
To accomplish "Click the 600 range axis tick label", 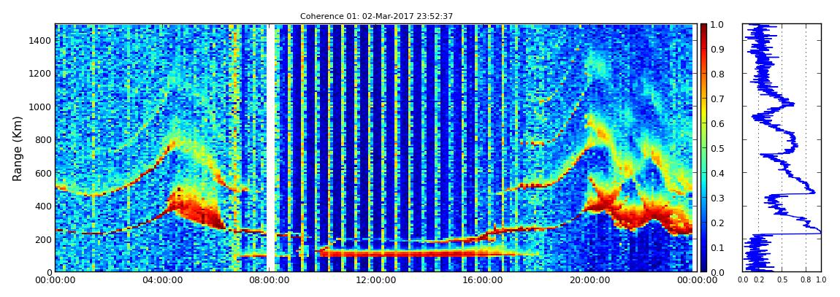I will tap(42, 173).
